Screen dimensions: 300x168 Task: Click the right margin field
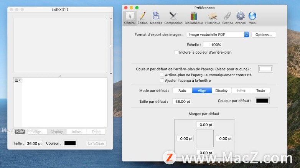coord(224,138)
